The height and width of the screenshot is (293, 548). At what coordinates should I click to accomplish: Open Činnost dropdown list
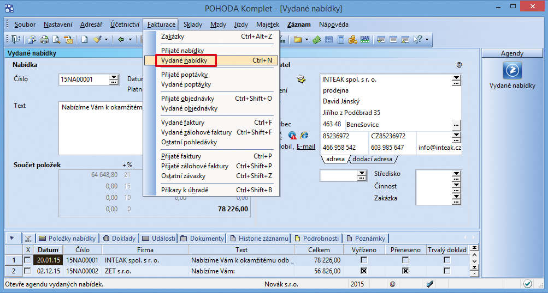pyautogui.click(x=456, y=186)
